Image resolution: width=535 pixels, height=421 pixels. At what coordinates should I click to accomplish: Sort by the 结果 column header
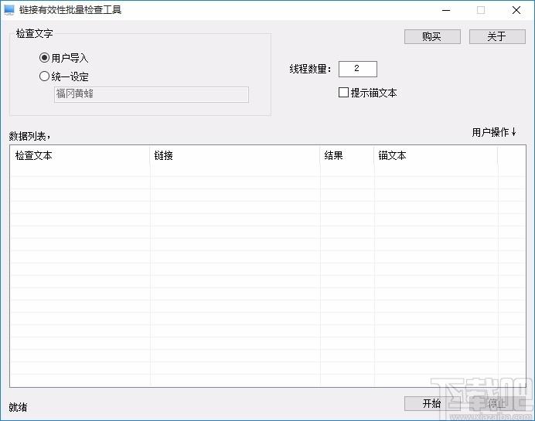(347, 156)
